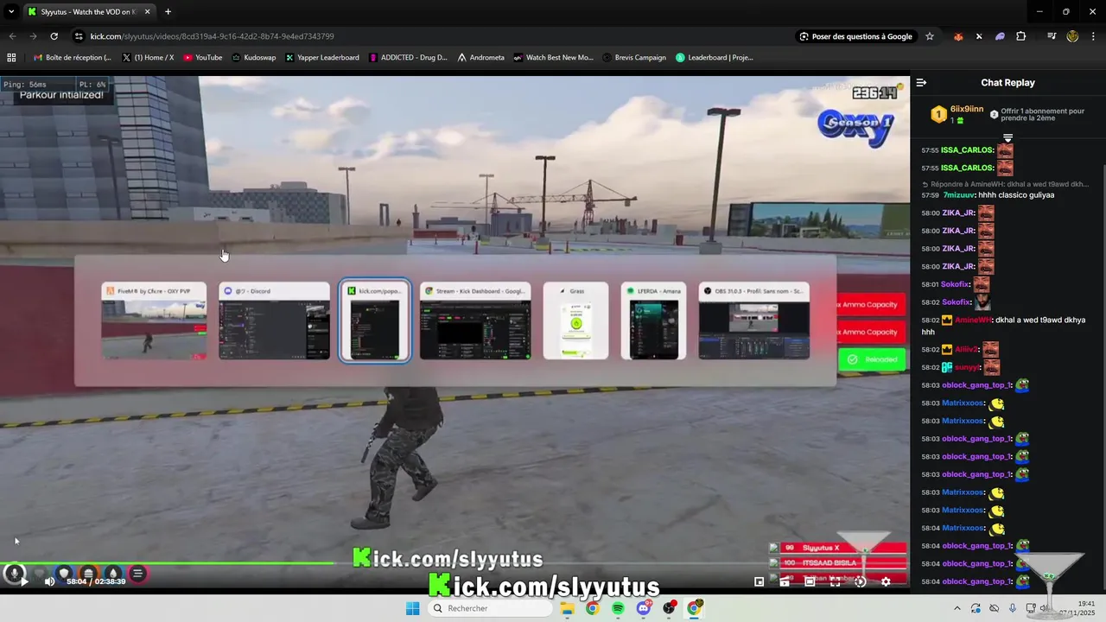The image size is (1106, 622).
Task: Click the Chat Replay header title
Action: [1007, 83]
